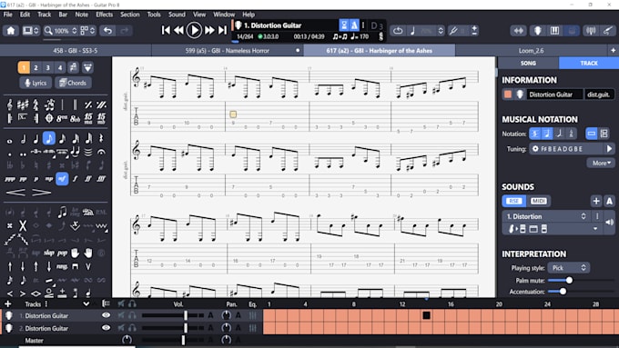This screenshot has height=348, width=619.
Task: Hide the first Distortion Guitar track with its eye icon
Action: tap(106, 315)
